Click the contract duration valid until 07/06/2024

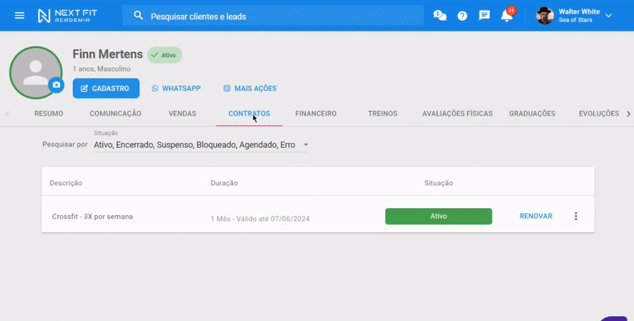click(x=260, y=218)
